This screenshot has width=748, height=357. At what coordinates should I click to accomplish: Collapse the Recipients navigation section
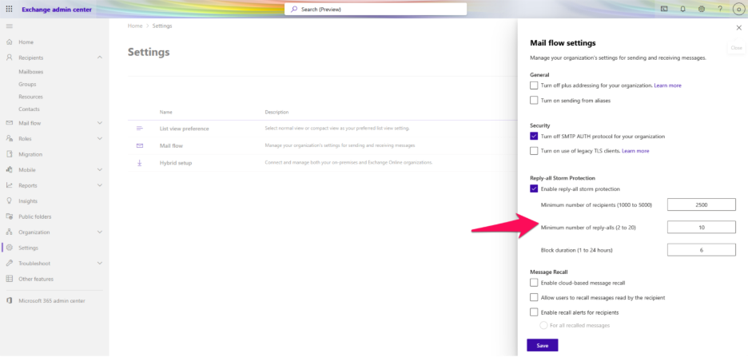click(x=99, y=58)
